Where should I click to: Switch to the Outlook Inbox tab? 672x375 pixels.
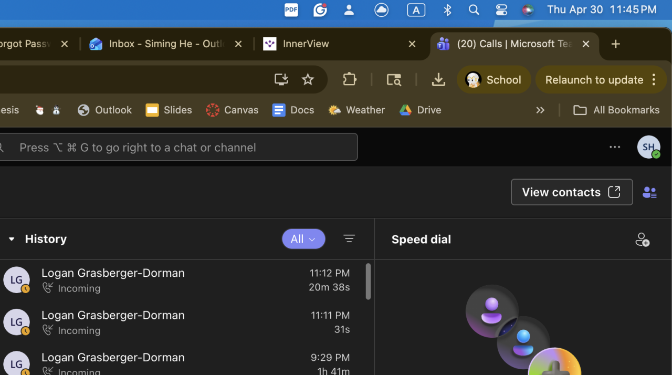(x=165, y=44)
